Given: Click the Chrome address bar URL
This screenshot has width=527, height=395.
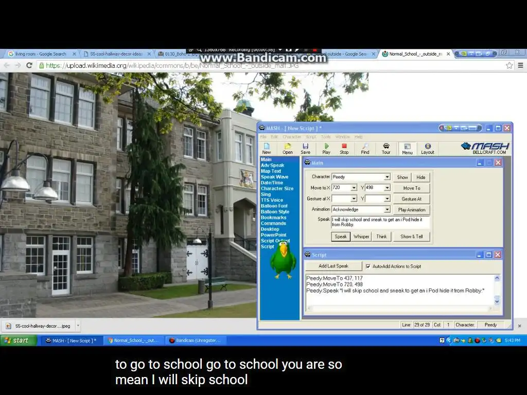Looking at the screenshot, I should pyautogui.click(x=172, y=65).
